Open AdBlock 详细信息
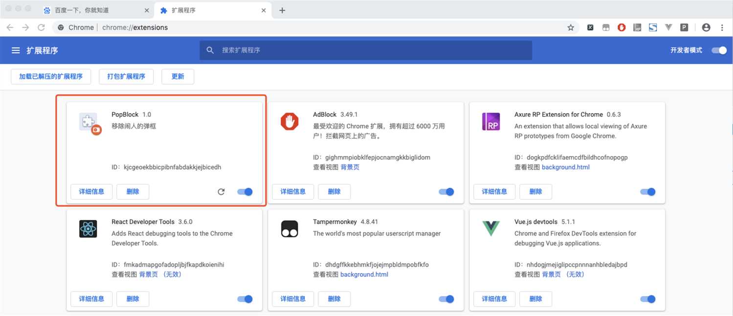Viewport: 733px width, 316px height. coord(293,192)
